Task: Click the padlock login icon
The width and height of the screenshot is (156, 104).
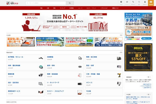Action: tap(145, 3)
